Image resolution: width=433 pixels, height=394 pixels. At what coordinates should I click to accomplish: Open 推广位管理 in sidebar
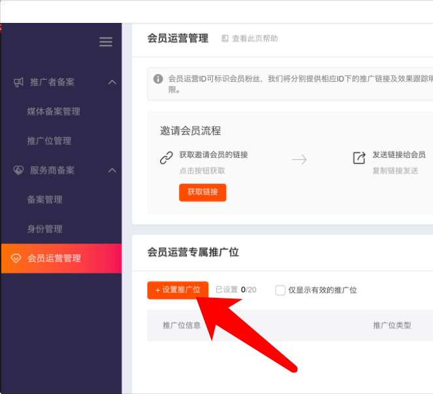coord(49,141)
